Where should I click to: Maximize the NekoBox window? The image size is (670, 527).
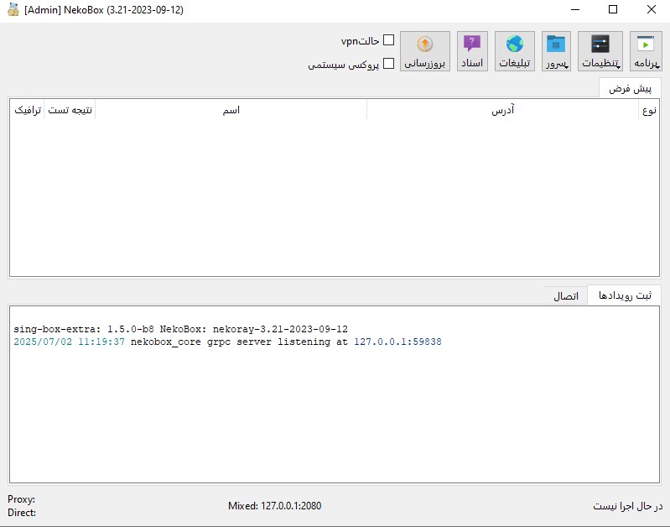coord(613,9)
